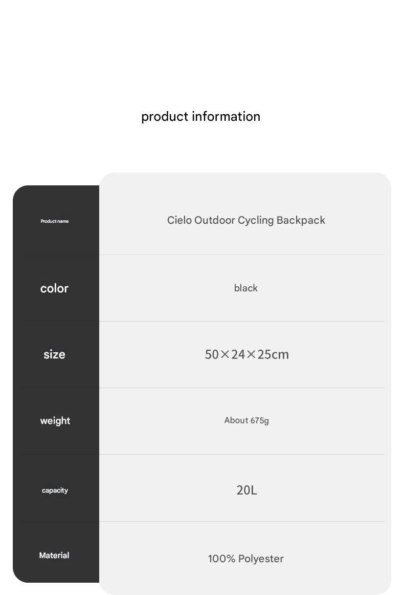Click the word 'Backpack' in product name
404x595 pixels.
pyautogui.click(x=301, y=220)
